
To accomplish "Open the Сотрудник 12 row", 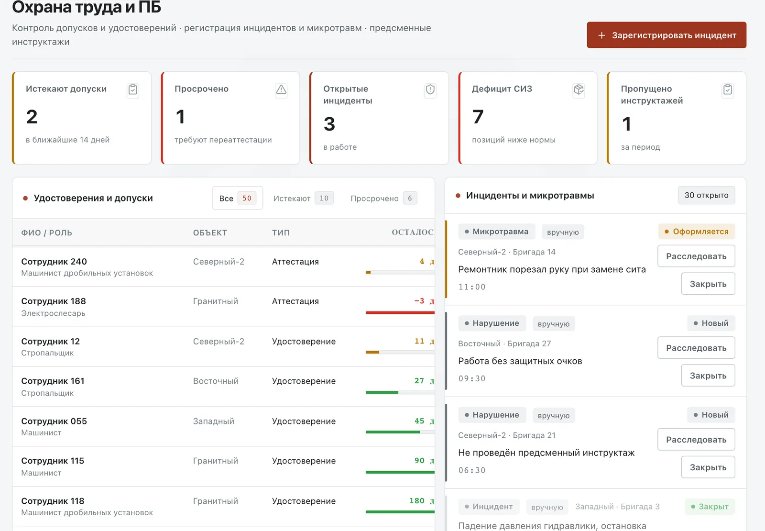I will [x=223, y=347].
